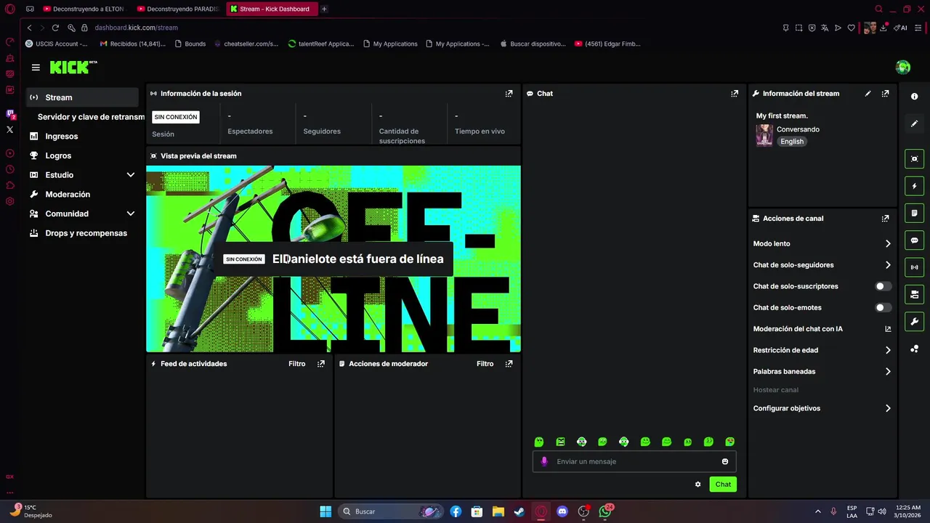Open the hamburger menu beside the Kick logo

tap(36, 68)
